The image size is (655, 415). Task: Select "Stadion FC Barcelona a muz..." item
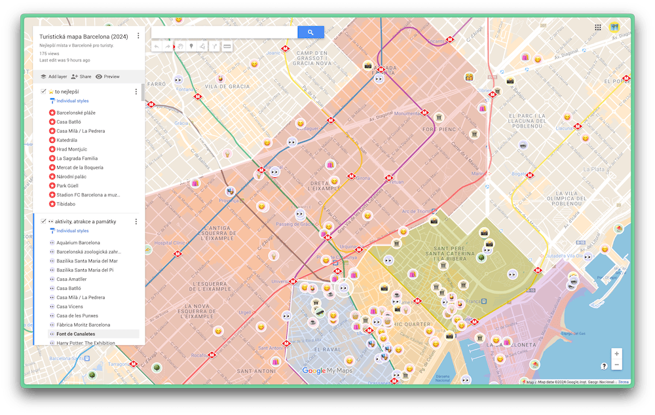[88, 194]
